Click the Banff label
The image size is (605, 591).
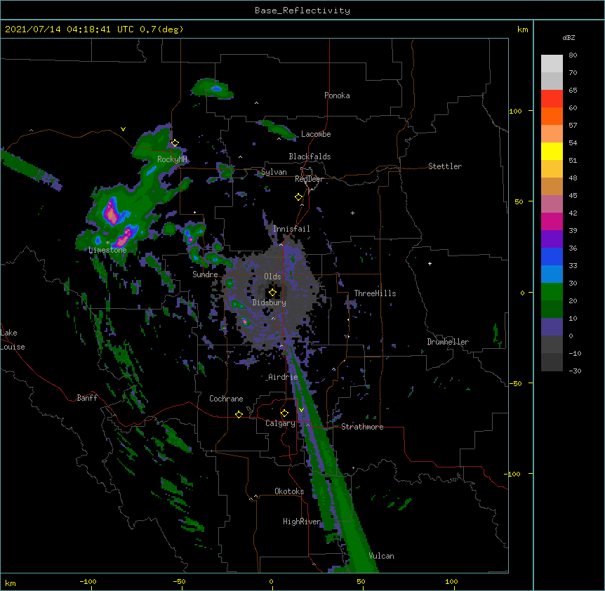tap(87, 398)
